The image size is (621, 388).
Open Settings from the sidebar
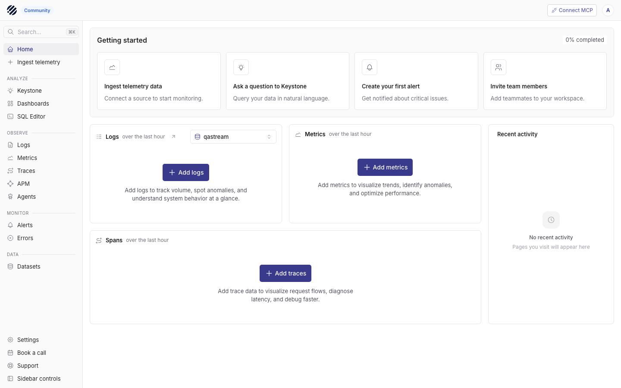click(x=41, y=340)
